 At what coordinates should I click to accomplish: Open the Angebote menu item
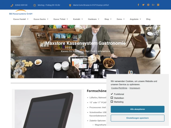[x=134, y=19]
